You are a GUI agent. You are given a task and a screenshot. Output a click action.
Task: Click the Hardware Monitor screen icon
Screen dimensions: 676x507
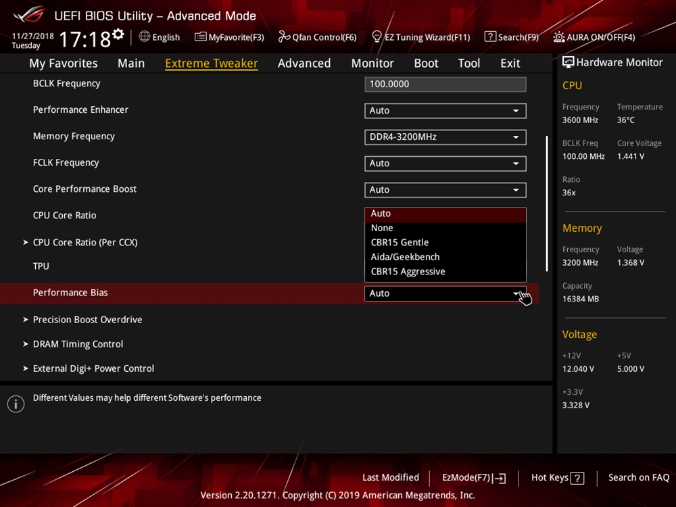(x=569, y=62)
